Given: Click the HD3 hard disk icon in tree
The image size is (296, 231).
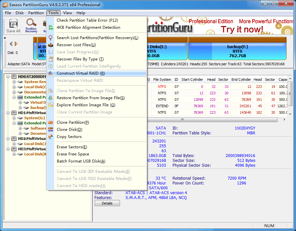Looking at the screenshot, I should pos(14,149).
